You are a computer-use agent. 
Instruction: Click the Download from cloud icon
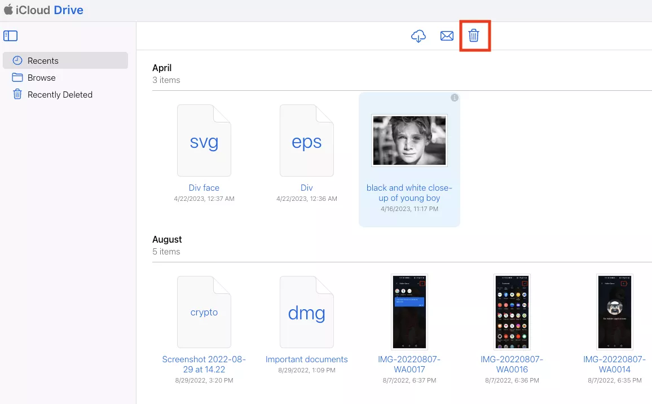point(418,36)
